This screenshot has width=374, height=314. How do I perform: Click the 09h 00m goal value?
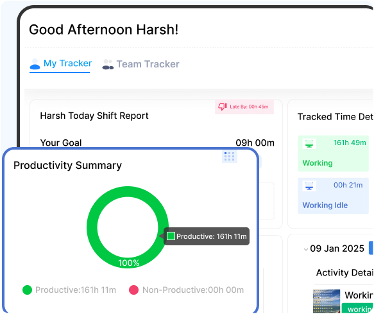coord(255,143)
